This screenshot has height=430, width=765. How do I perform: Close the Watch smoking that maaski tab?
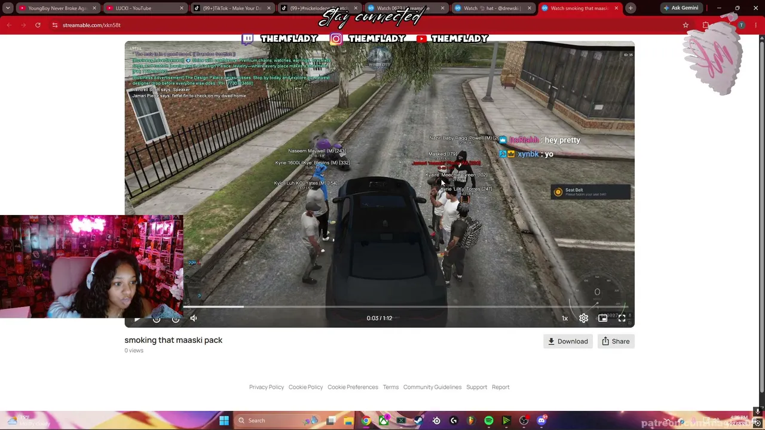pos(616,8)
